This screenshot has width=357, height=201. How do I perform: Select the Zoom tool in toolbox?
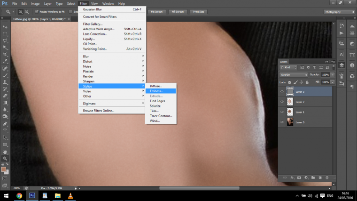[x=5, y=159]
